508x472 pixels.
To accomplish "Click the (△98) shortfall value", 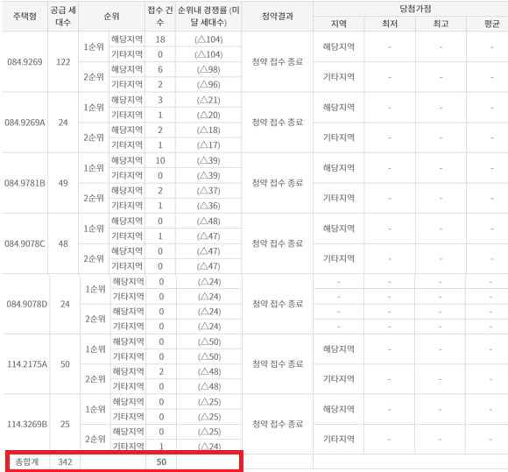I will [x=208, y=69].
